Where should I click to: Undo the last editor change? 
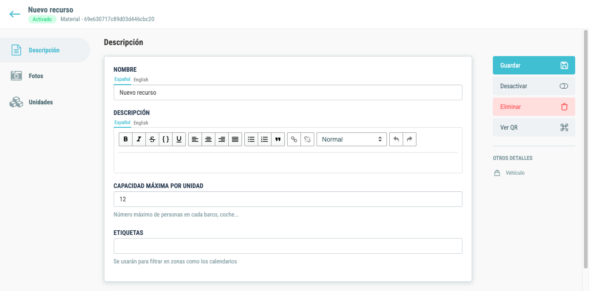coord(396,139)
